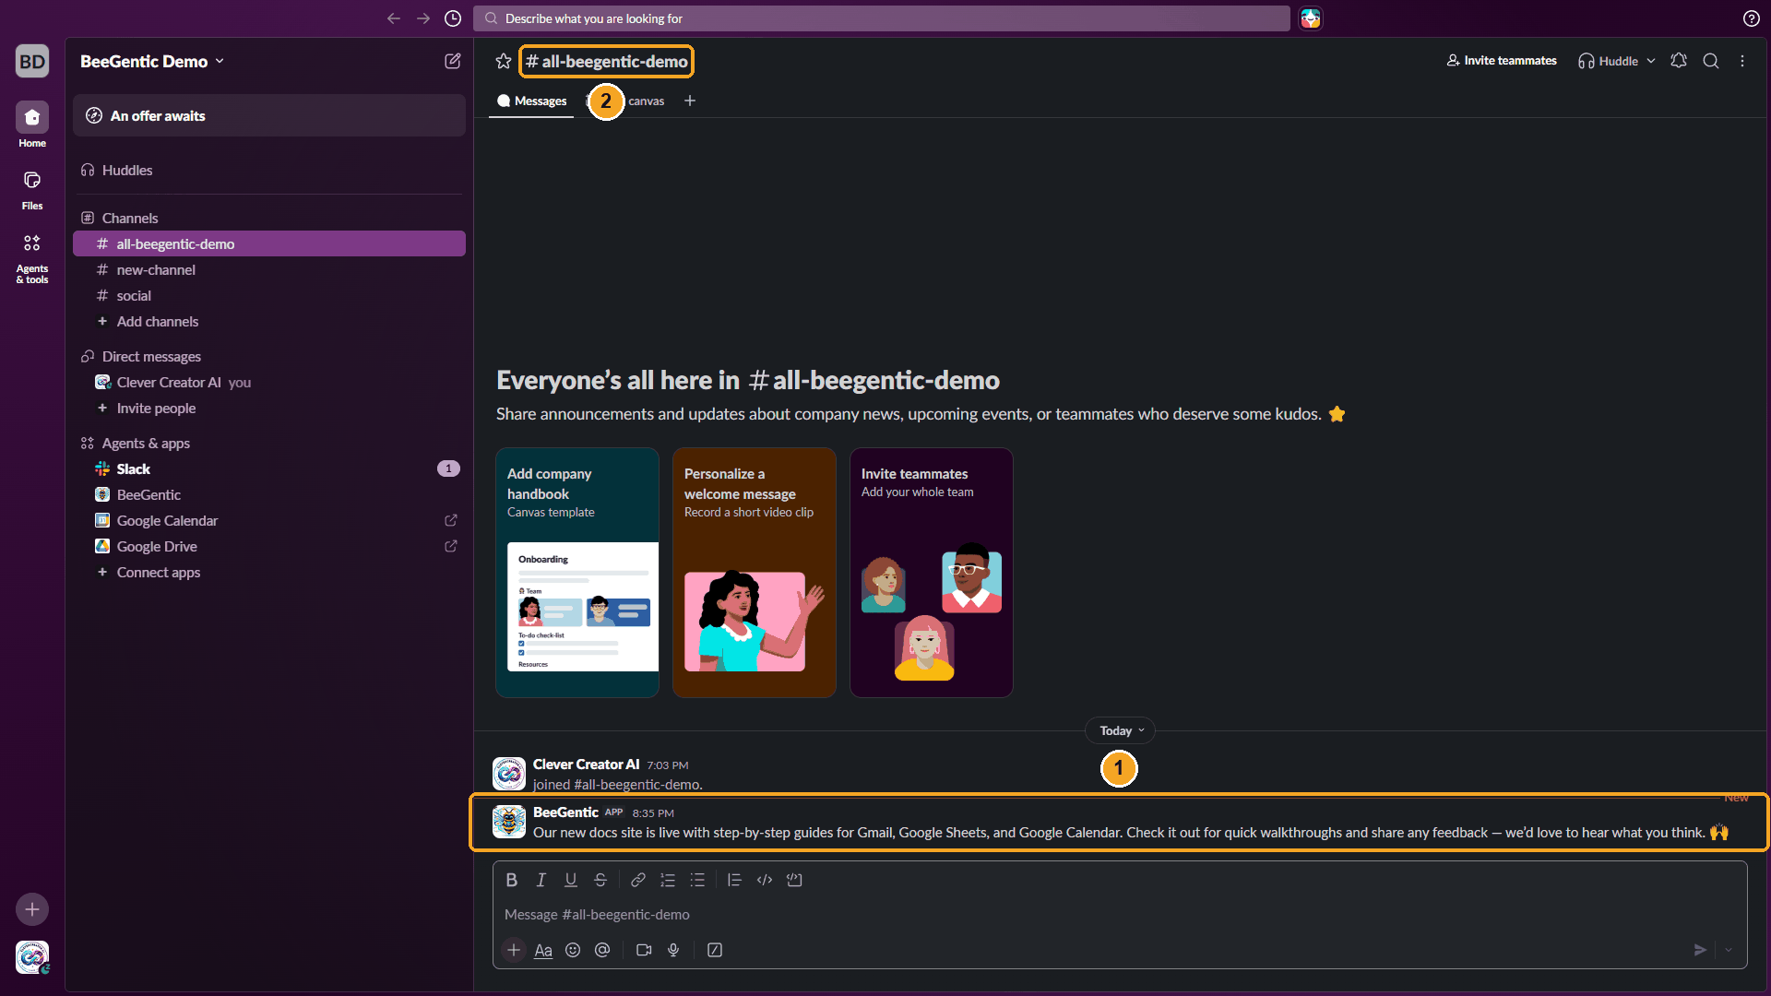Expand the send options dropdown arrow
Viewport: 1771px width, 996px height.
(1729, 950)
